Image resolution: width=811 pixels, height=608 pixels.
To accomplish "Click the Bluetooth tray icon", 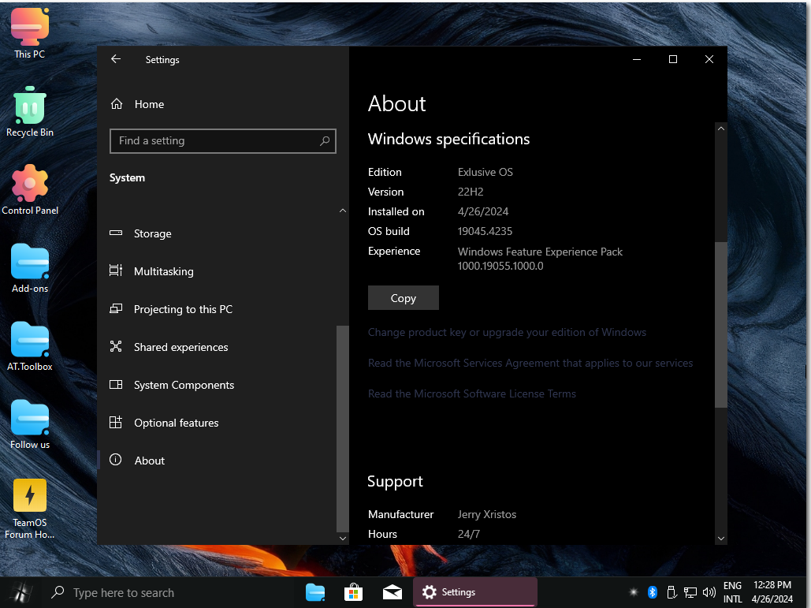I will tap(653, 592).
